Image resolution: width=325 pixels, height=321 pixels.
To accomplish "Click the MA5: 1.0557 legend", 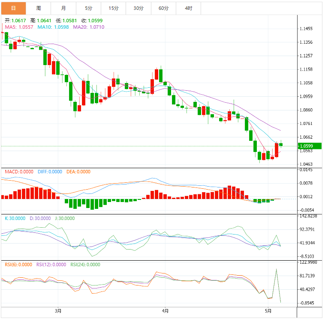I will point(19,27).
